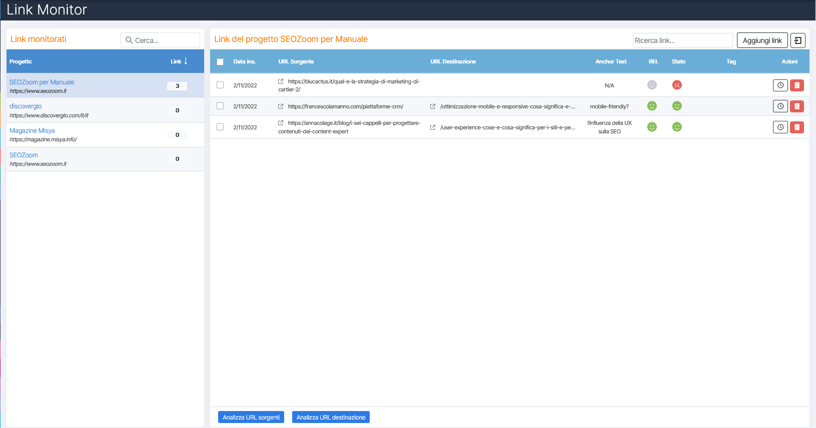The width and height of the screenshot is (816, 428).
Task: Open user-experience destination external link icon
Action: pos(433,127)
